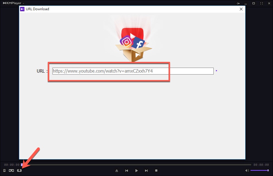Click the total duration display on the right
Viewport: 273px width, 176px height.
click(261, 165)
